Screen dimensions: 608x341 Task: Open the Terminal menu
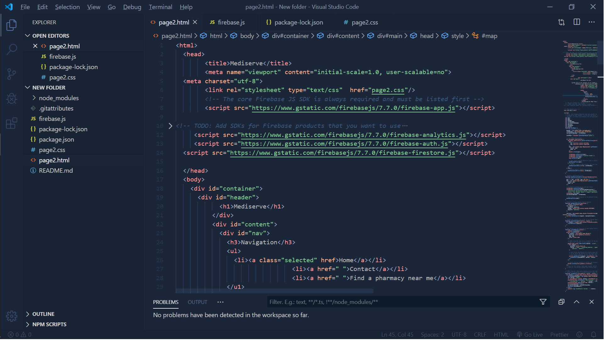tap(160, 7)
